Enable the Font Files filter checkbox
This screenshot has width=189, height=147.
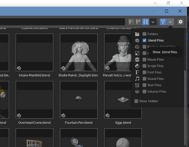(x=144, y=72)
